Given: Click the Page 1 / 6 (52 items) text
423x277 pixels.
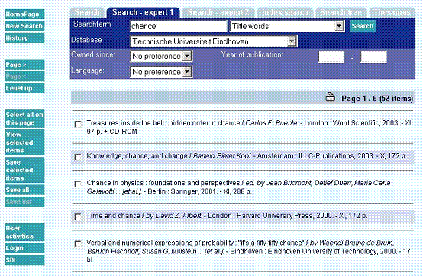Looking at the screenshot, I should click(377, 99).
